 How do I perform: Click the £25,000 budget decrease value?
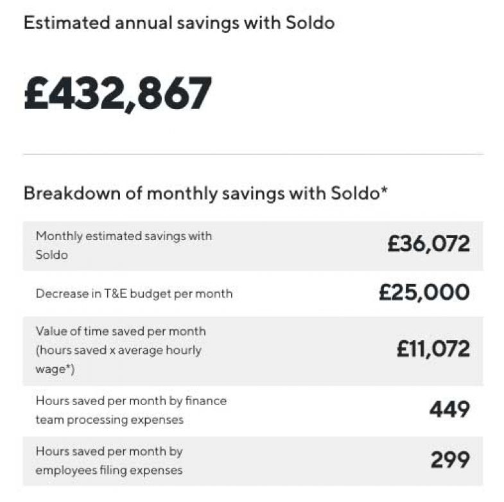[424, 293]
